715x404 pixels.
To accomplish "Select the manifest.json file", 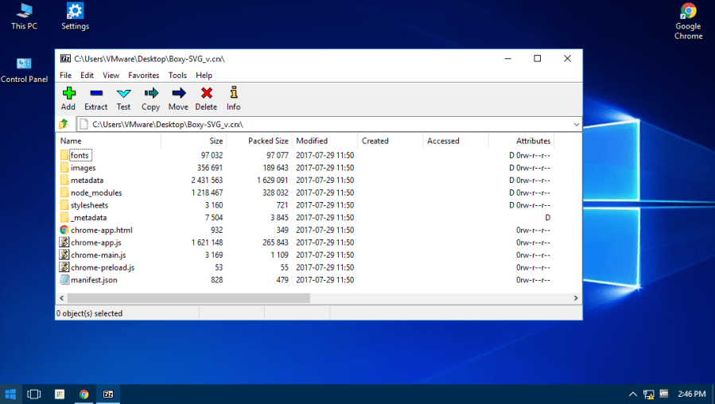I will pyautogui.click(x=95, y=280).
